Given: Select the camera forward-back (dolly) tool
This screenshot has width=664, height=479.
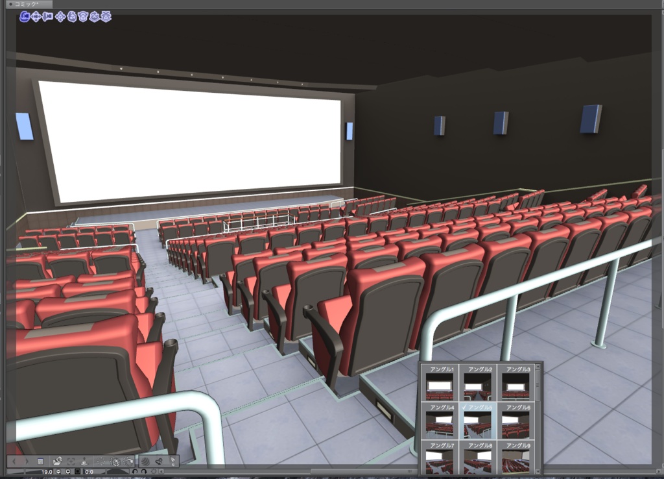Looking at the screenshot, I should click(x=47, y=18).
